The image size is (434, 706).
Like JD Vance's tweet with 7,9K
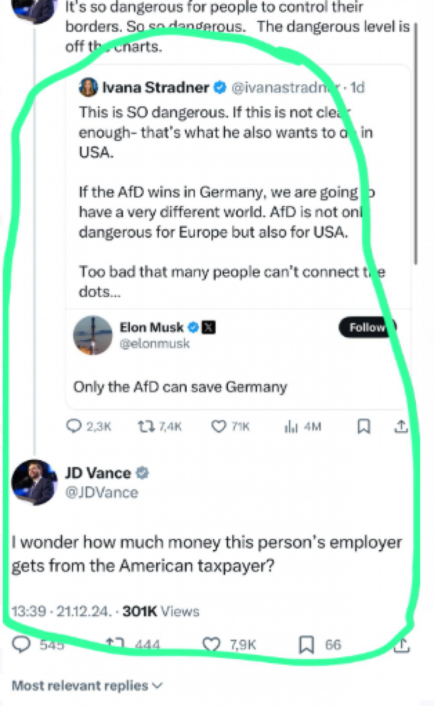tap(211, 644)
